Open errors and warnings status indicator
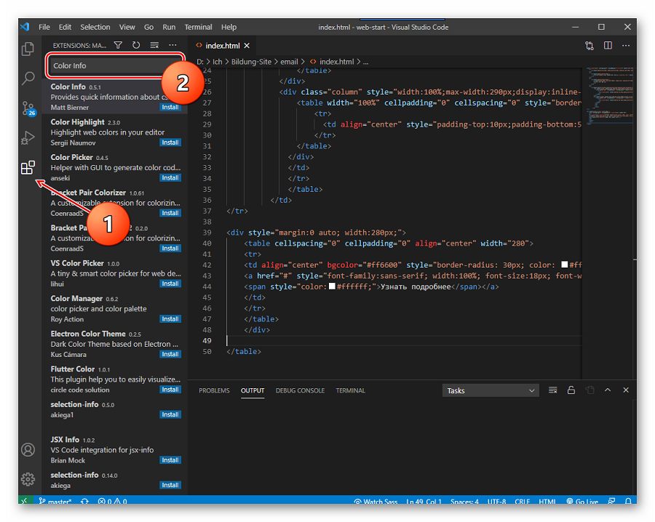655x522 pixels. (112, 501)
